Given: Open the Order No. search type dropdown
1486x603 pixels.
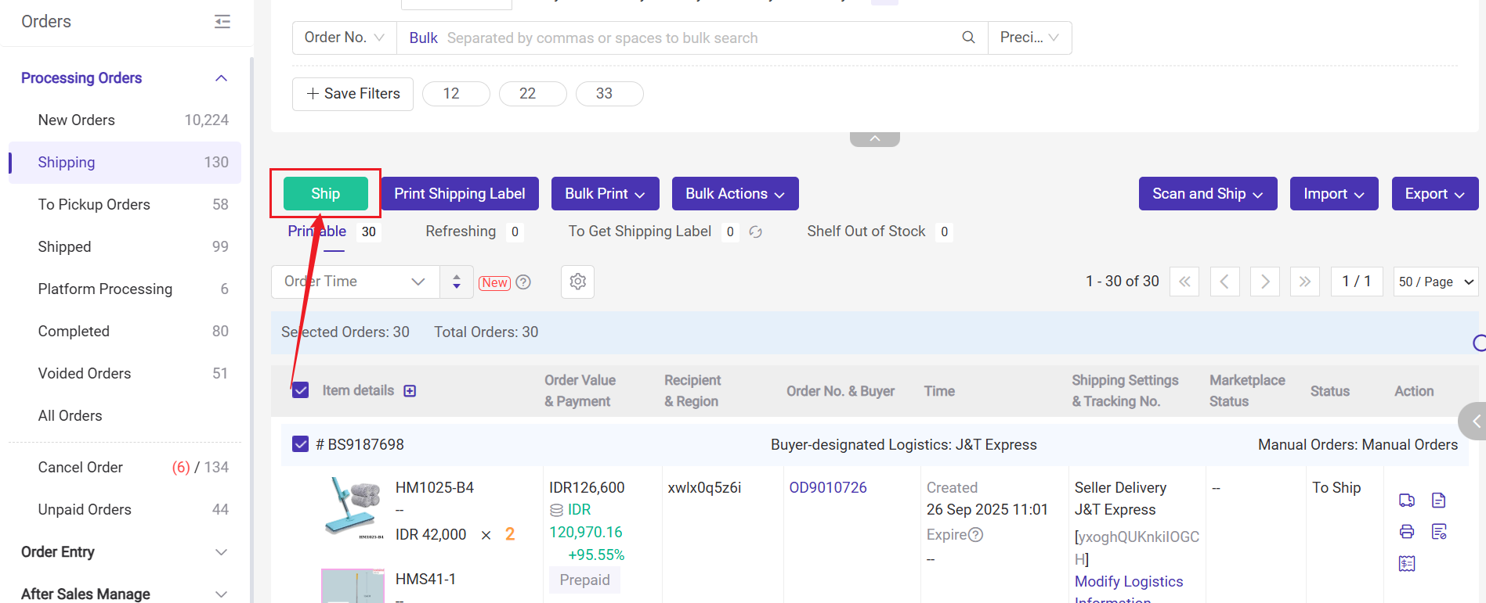Looking at the screenshot, I should tap(344, 38).
